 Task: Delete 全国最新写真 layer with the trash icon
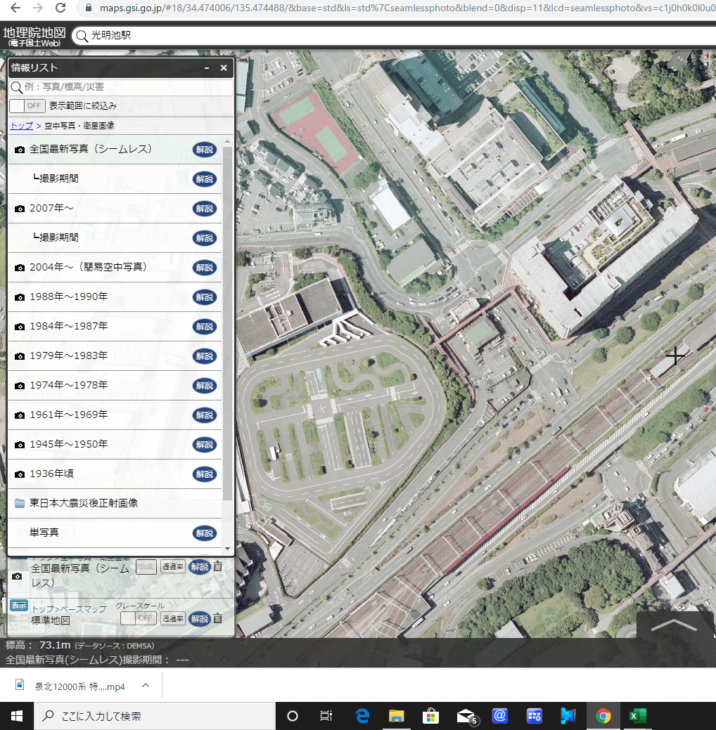point(218,566)
